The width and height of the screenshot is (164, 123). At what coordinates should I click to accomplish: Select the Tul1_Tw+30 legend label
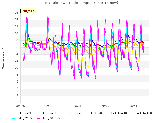[x=144, y=113]
